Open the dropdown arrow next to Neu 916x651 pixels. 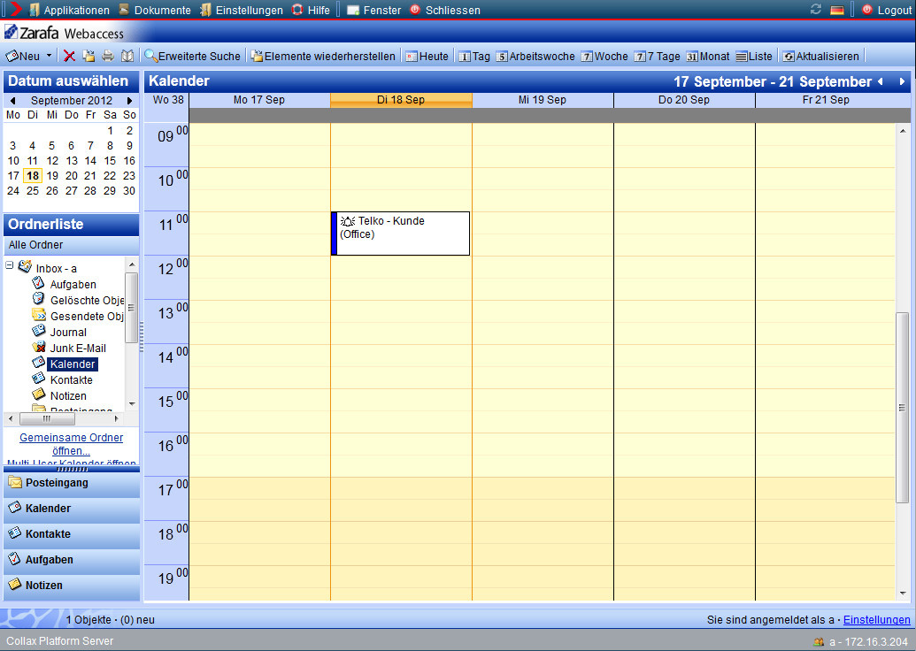click(x=49, y=56)
